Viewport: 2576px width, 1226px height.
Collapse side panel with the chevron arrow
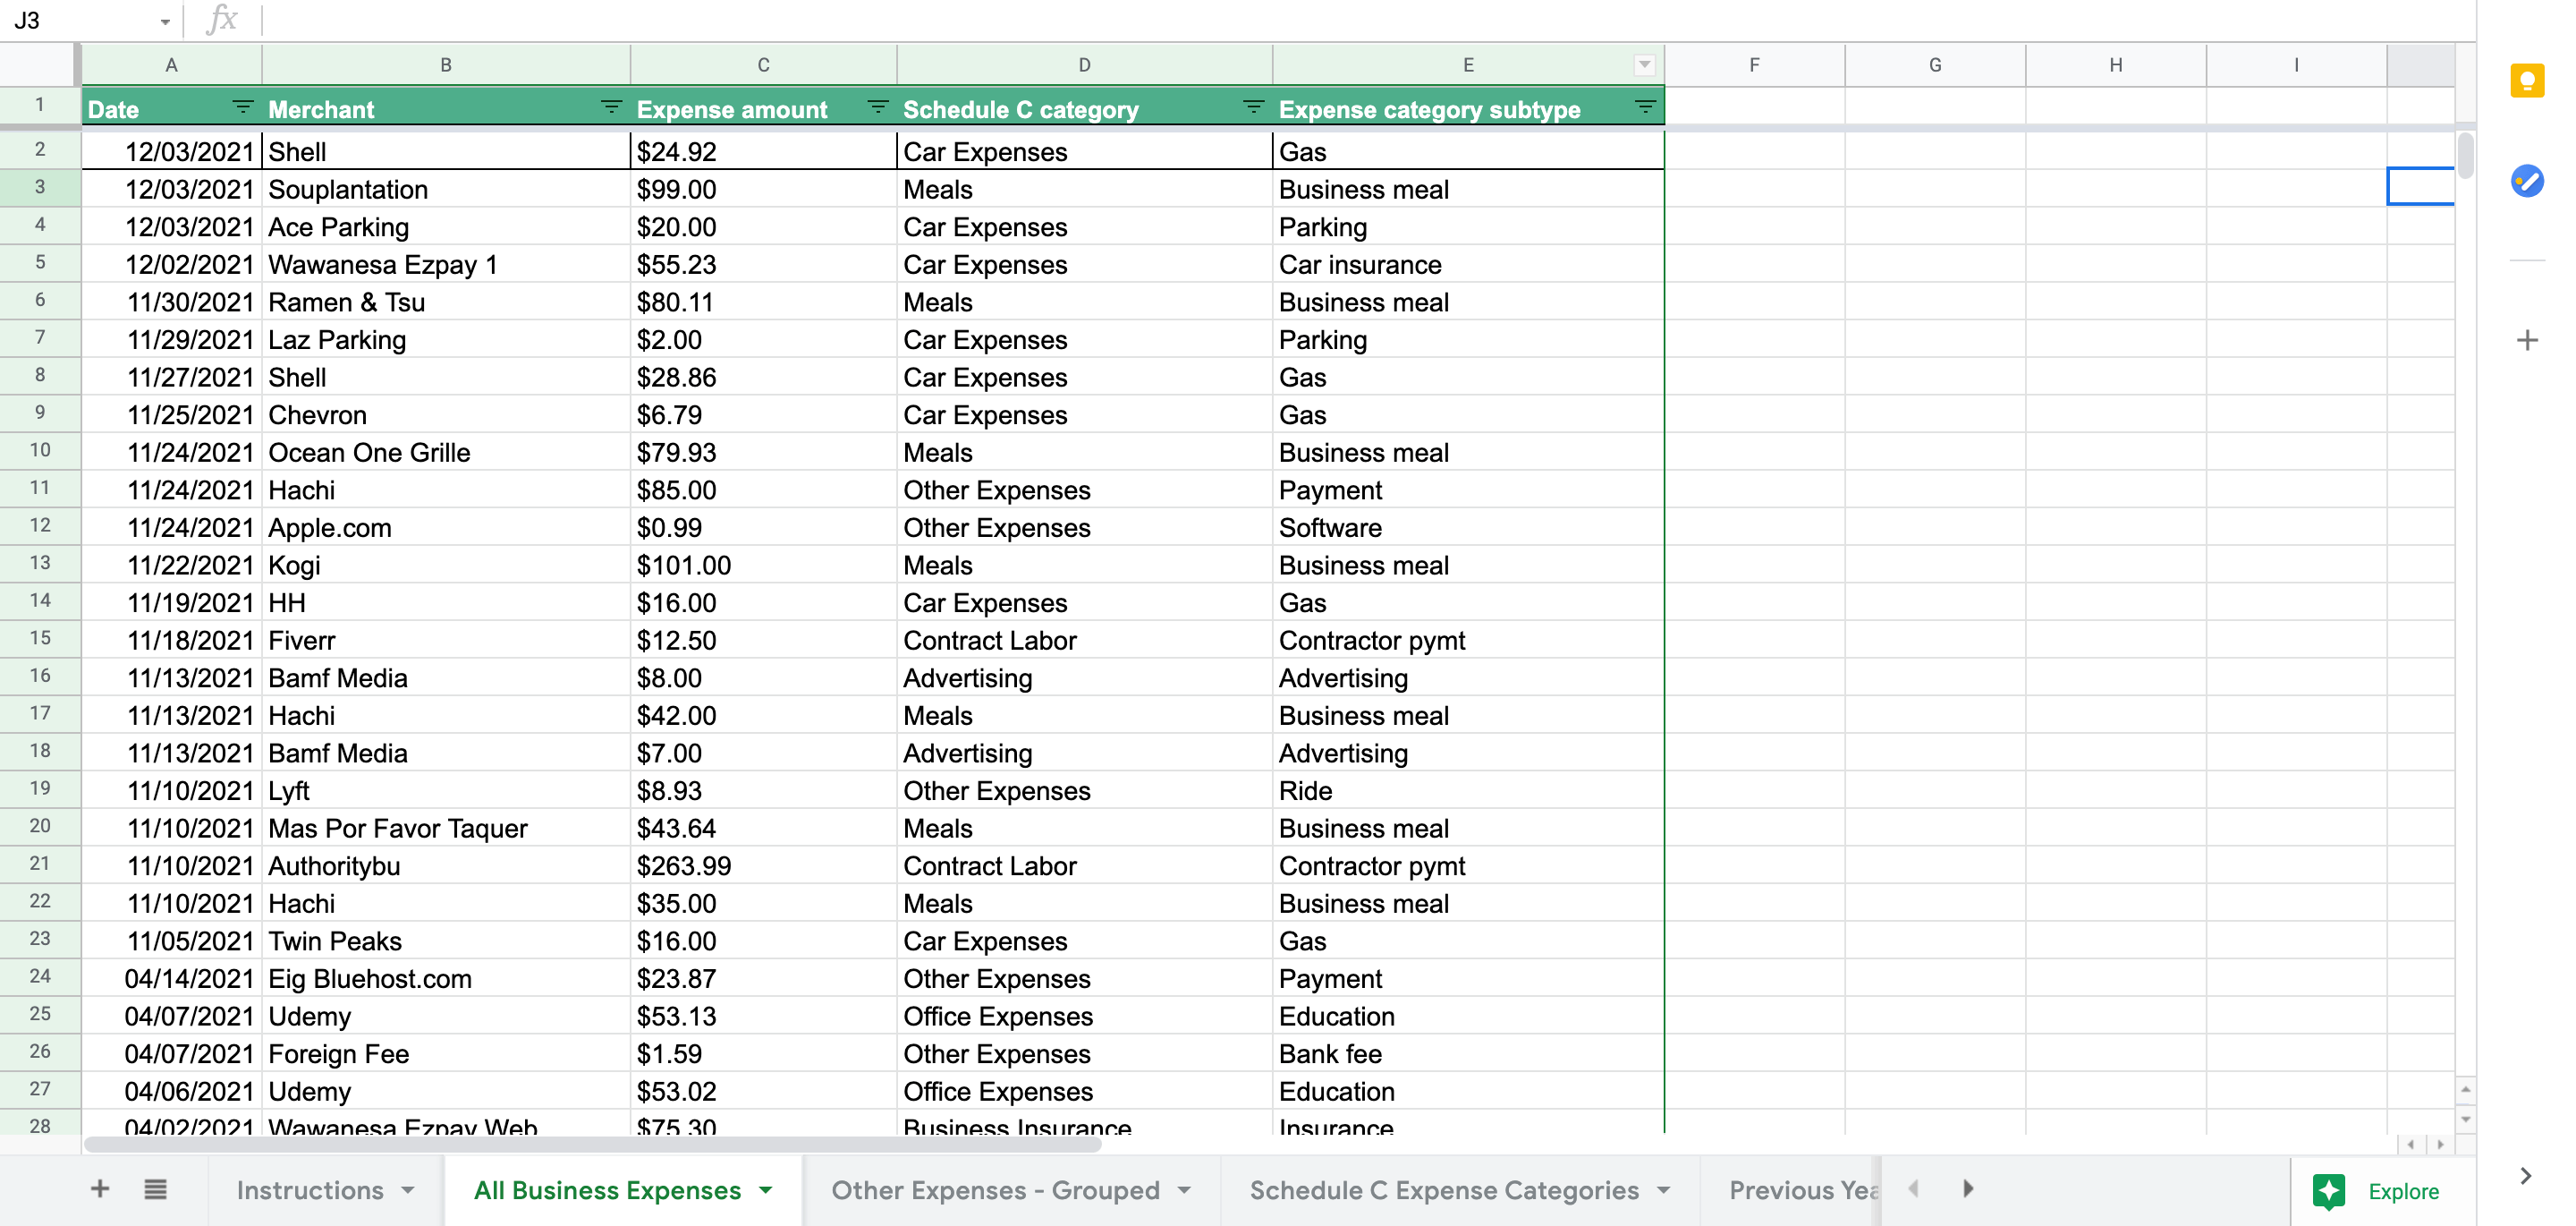(2526, 1176)
